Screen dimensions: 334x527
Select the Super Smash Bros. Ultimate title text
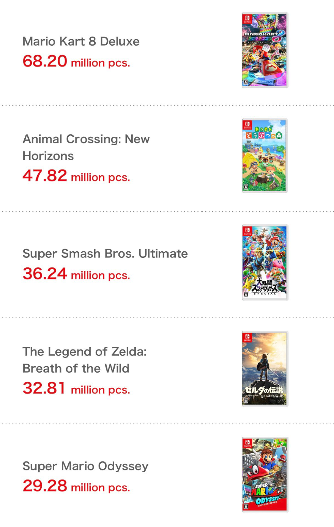coord(105,254)
